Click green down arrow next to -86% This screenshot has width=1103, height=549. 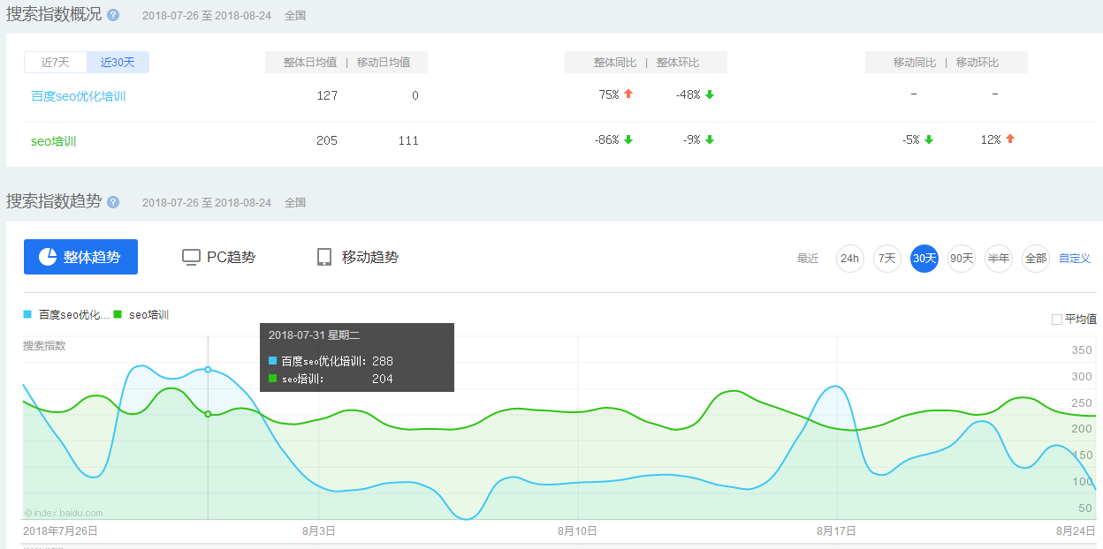point(628,139)
